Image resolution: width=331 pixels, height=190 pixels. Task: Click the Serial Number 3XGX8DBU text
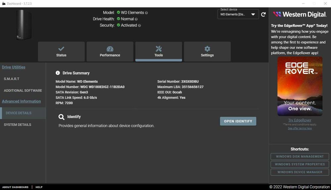click(178, 82)
